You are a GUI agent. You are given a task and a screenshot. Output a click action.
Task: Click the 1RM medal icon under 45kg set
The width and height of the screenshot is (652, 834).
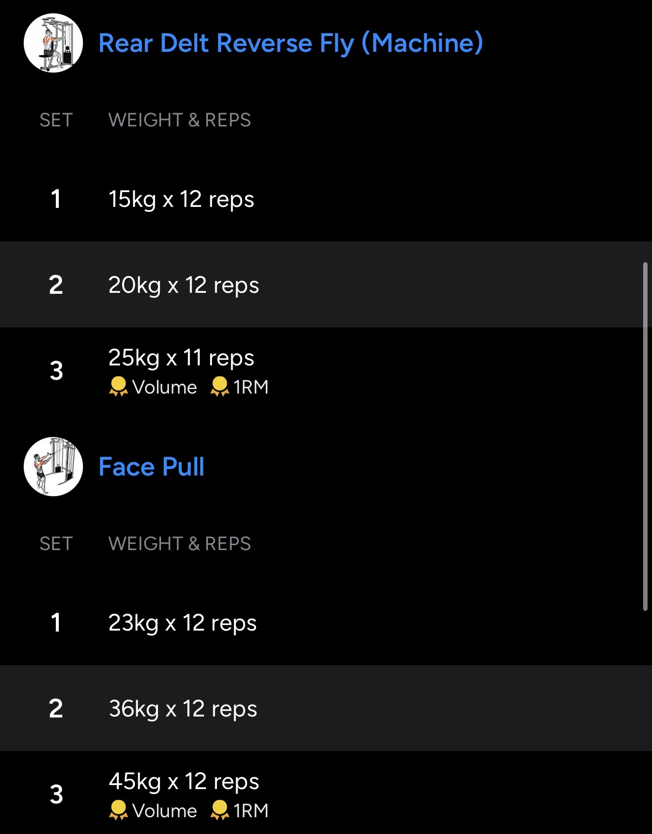(x=219, y=810)
